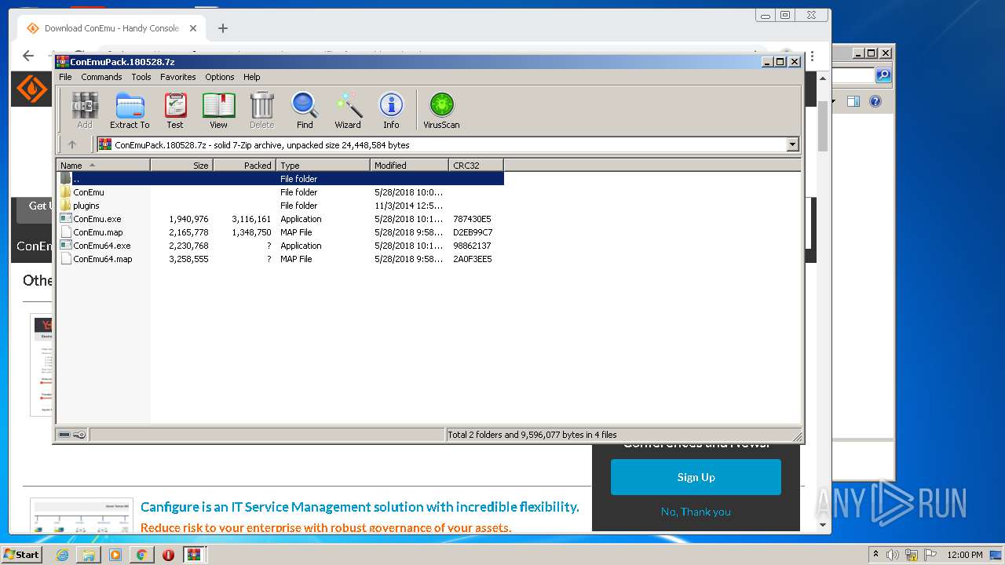Click the Sign Up button
The image size is (1005, 565).
(696, 477)
